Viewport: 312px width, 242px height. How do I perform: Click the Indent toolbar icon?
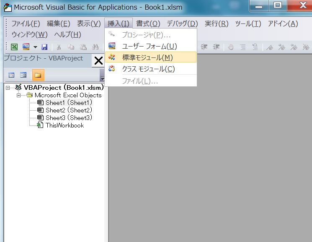[204, 47]
